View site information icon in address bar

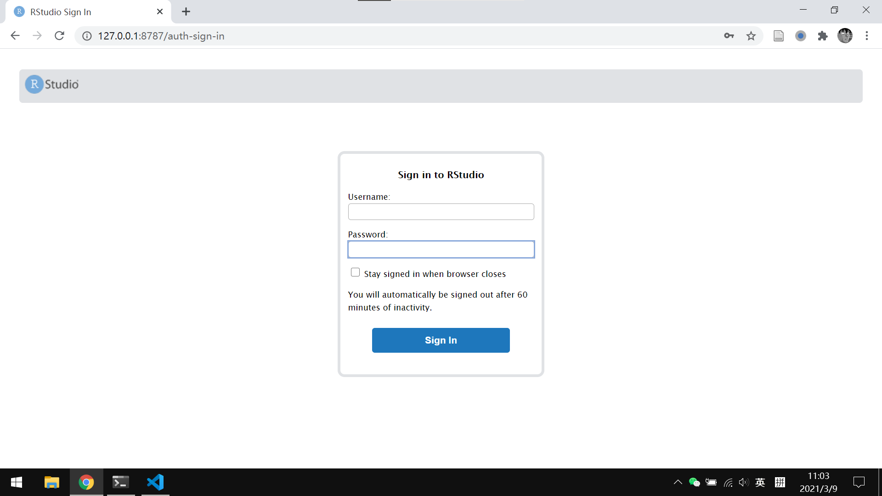(87, 36)
